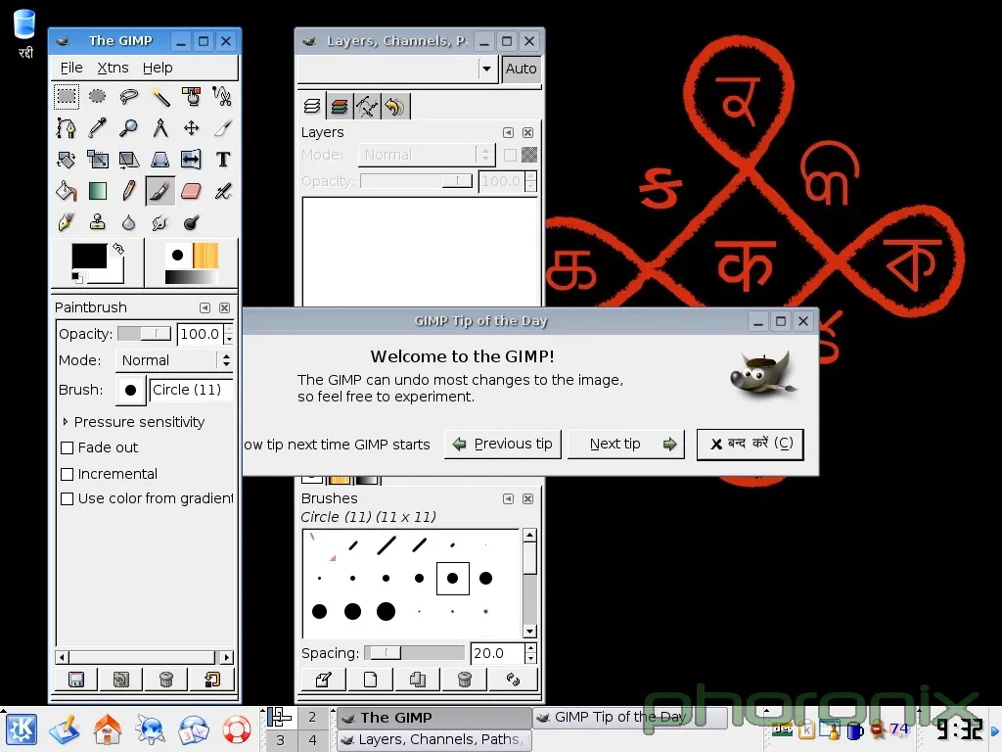Click the Spacing value field 20.0
Viewport: 1002px width, 752px height.
coord(497,653)
